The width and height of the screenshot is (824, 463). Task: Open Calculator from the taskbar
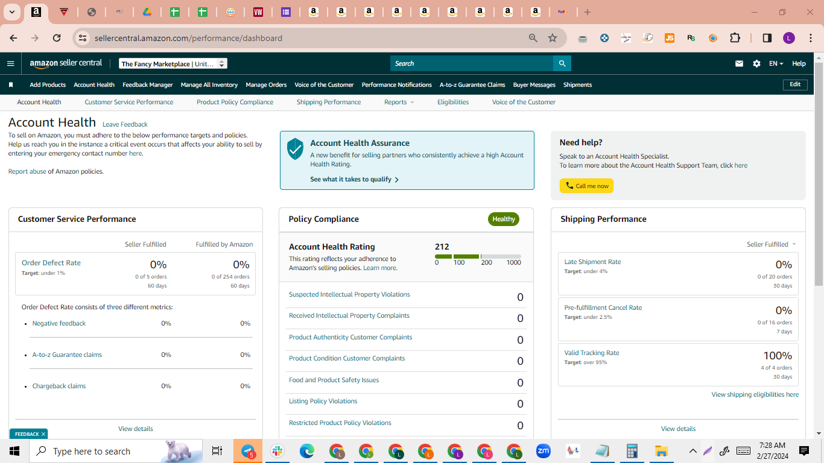tap(632, 451)
